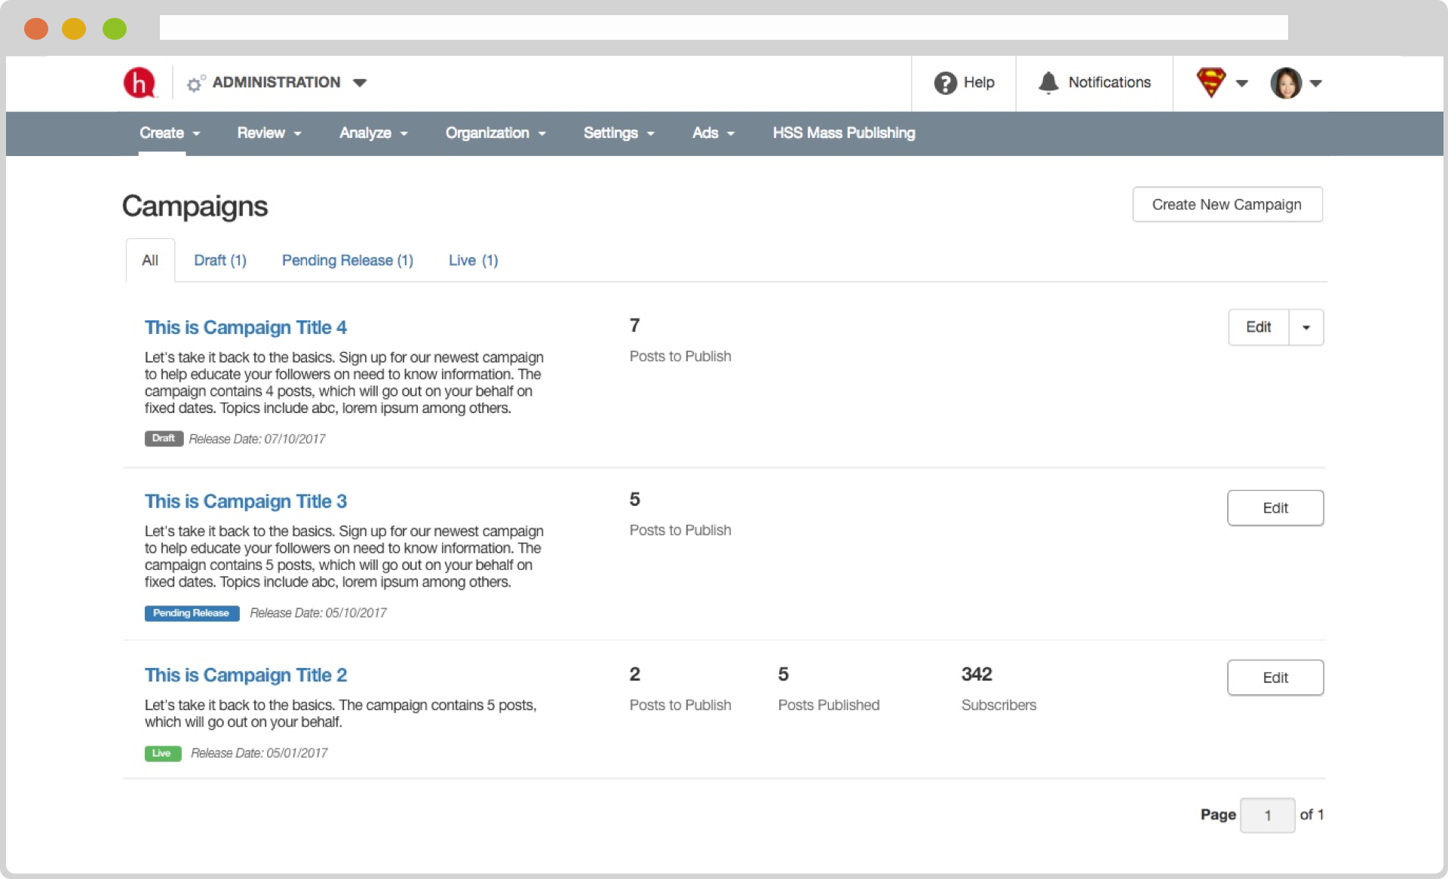Image resolution: width=1448 pixels, height=879 pixels.
Task: Click the page number input field
Action: (x=1268, y=815)
